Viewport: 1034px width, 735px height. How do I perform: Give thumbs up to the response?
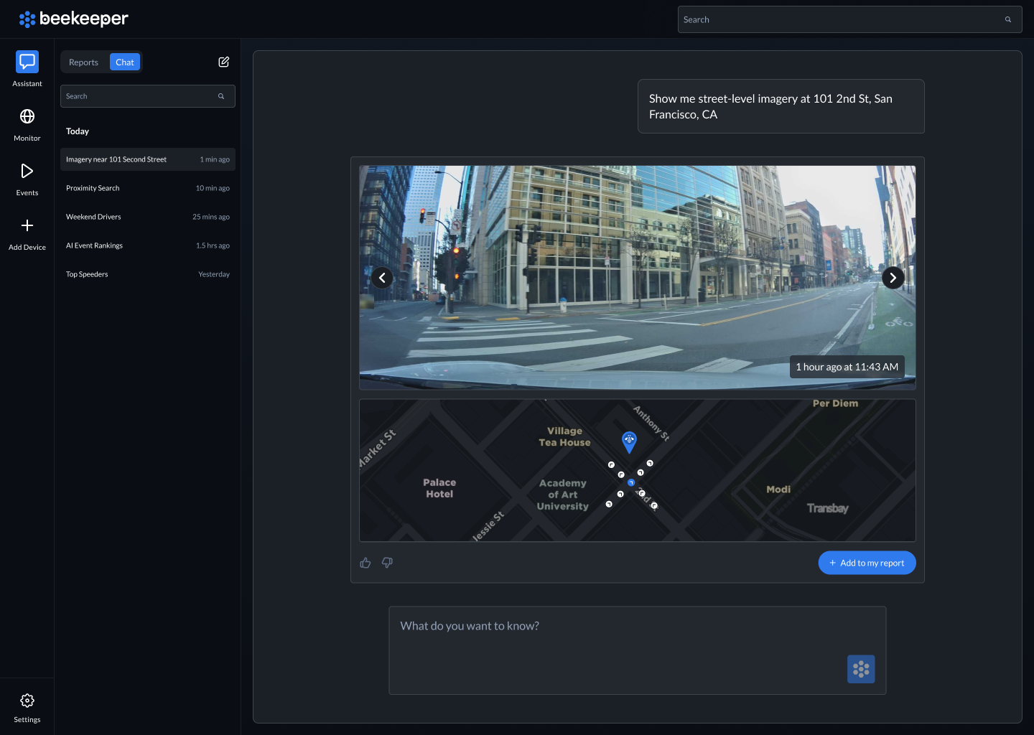click(x=365, y=563)
